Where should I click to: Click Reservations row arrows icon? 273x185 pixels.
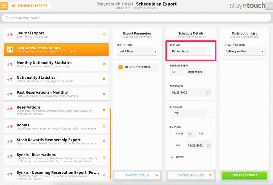click(10, 109)
